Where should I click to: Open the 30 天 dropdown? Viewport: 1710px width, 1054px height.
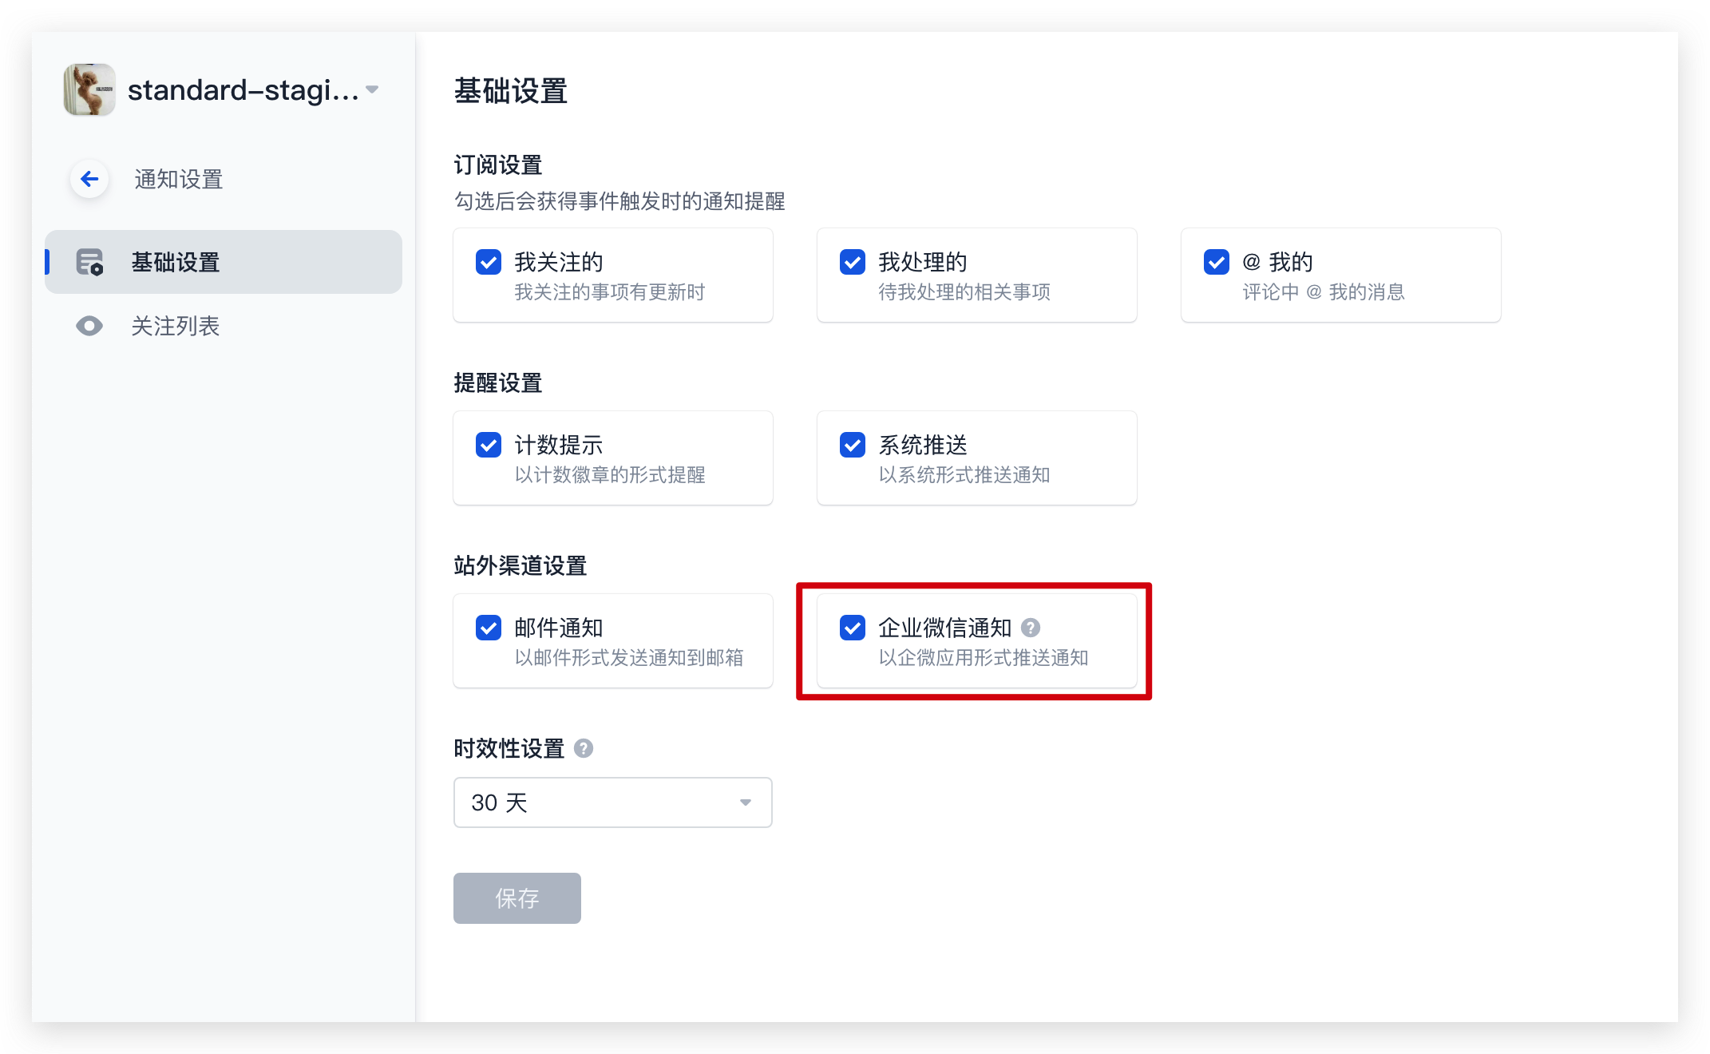(613, 802)
